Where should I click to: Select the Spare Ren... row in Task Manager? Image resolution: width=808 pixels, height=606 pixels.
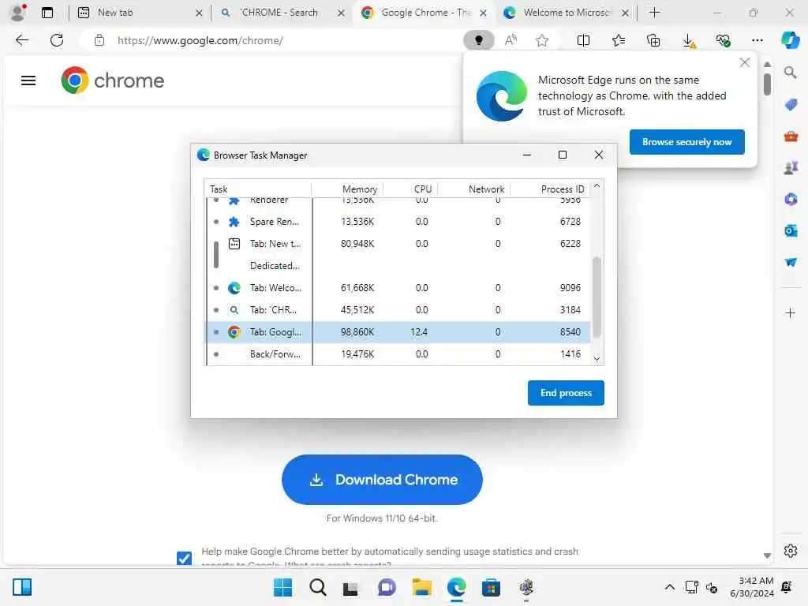[398, 222]
